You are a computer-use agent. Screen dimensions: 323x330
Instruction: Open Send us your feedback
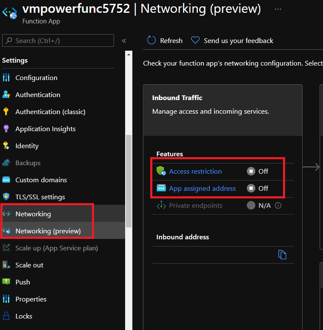pos(238,40)
